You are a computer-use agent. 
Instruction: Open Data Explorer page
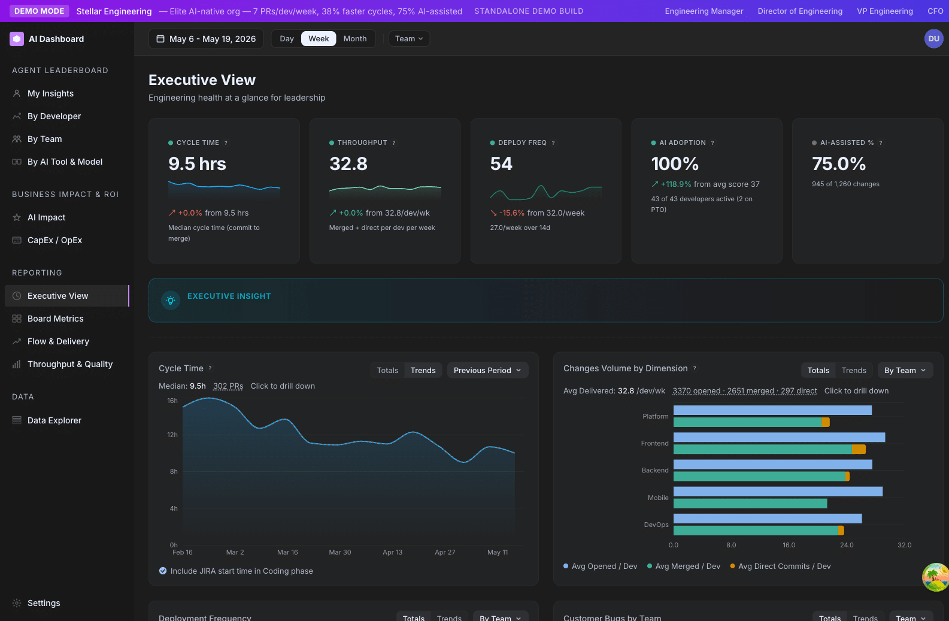tap(67, 420)
